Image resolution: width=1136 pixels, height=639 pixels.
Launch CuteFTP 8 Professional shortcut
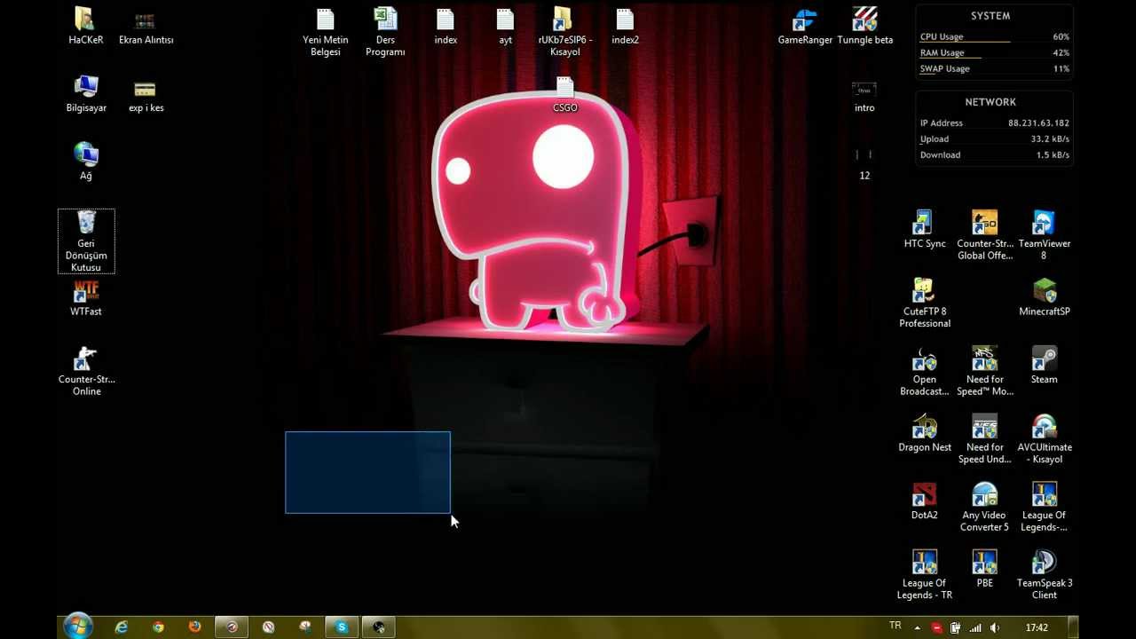925,303
